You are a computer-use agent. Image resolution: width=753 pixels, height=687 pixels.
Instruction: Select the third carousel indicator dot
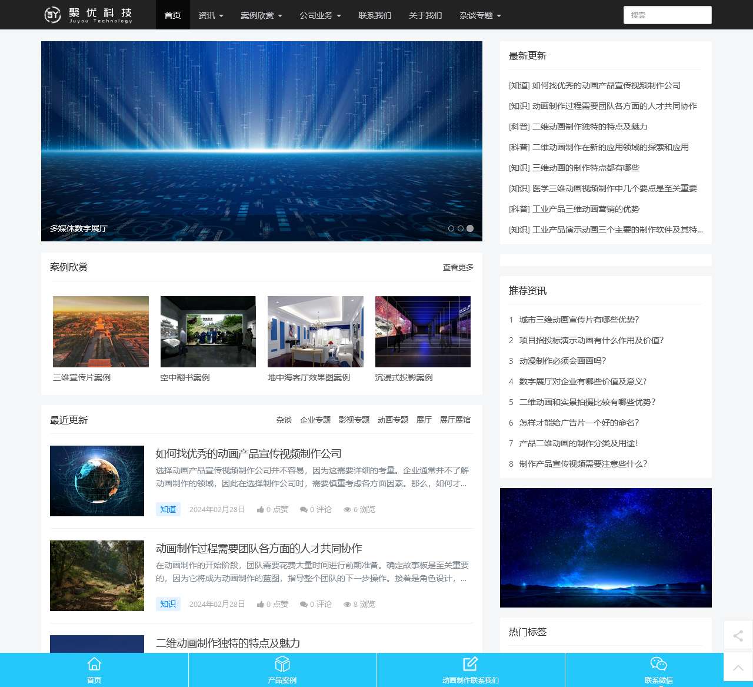[469, 228]
